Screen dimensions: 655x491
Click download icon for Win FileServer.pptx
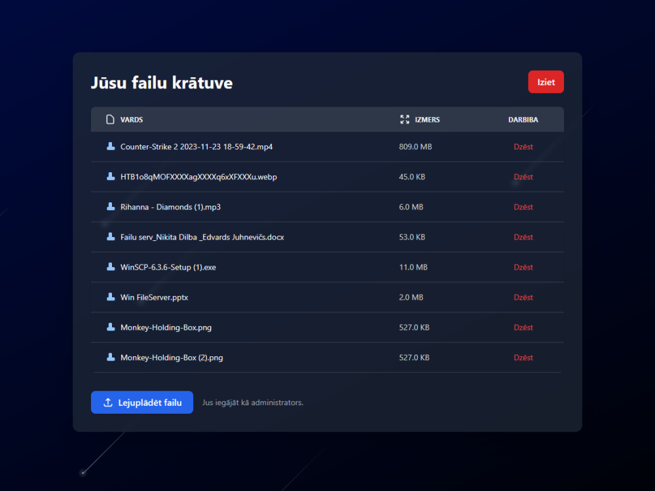click(111, 297)
